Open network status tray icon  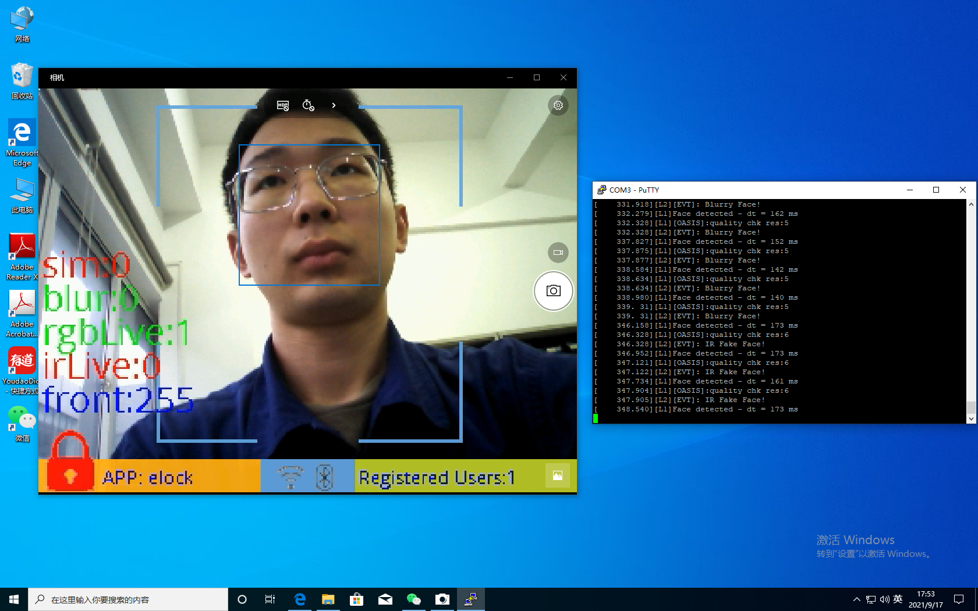tap(871, 599)
